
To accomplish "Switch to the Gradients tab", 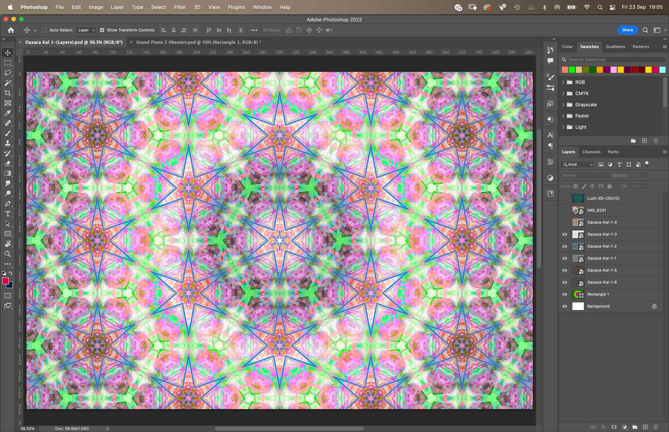I will 615,46.
